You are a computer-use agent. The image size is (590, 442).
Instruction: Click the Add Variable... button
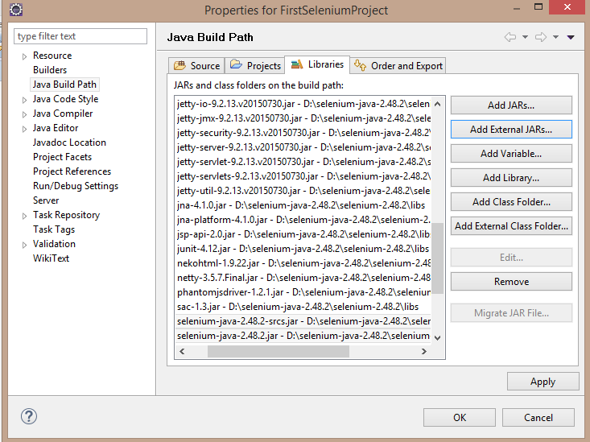(511, 154)
